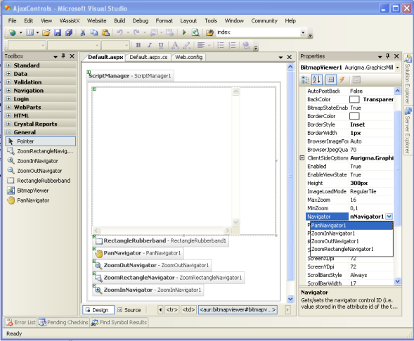
Task: Open the Navigator property dropdown arrow
Action: pyautogui.click(x=389, y=217)
